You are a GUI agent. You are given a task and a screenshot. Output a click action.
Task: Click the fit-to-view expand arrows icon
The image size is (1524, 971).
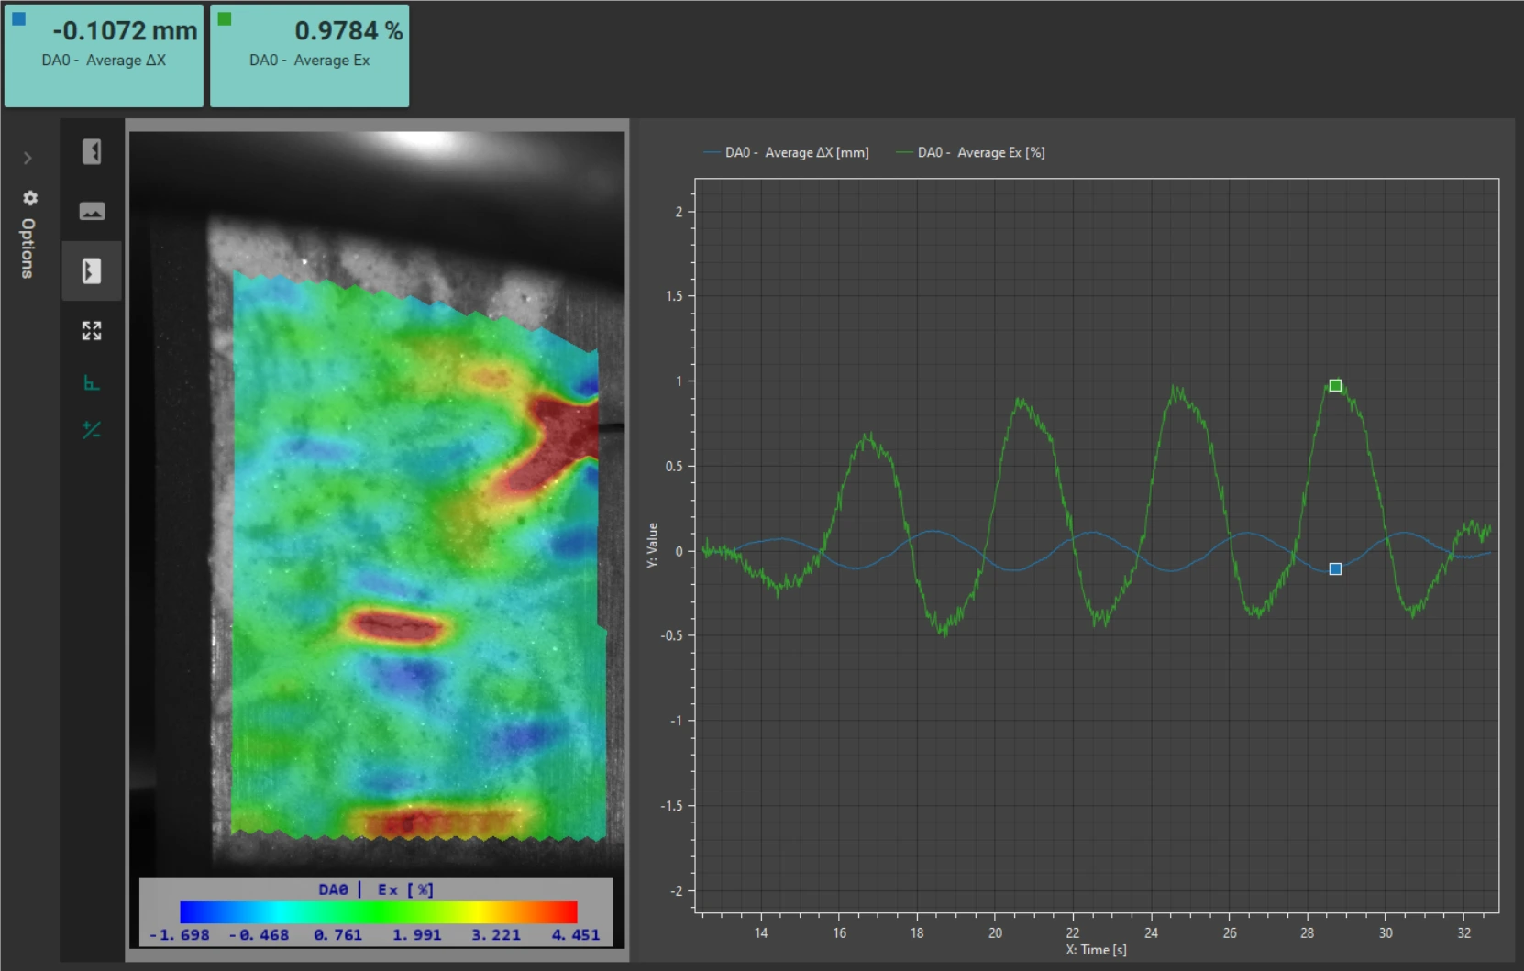pos(92,330)
